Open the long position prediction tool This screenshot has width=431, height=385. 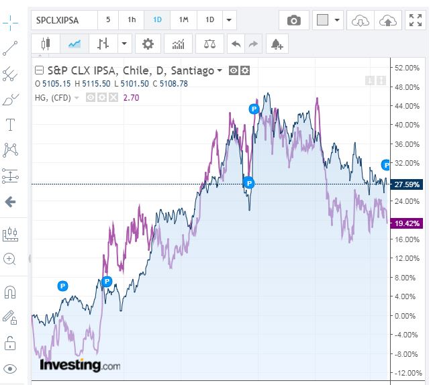[x=10, y=176]
